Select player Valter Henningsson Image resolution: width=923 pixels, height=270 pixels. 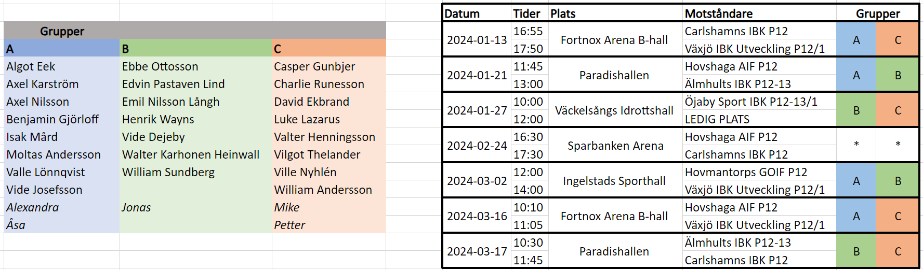324,137
